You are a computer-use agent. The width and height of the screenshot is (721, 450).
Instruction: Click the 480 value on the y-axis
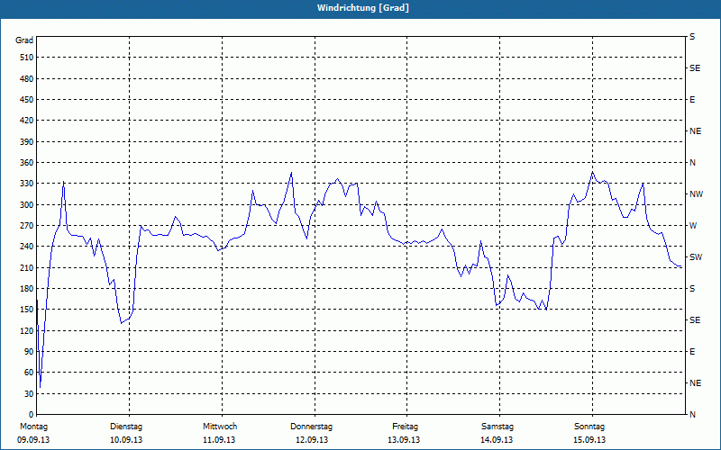point(27,78)
